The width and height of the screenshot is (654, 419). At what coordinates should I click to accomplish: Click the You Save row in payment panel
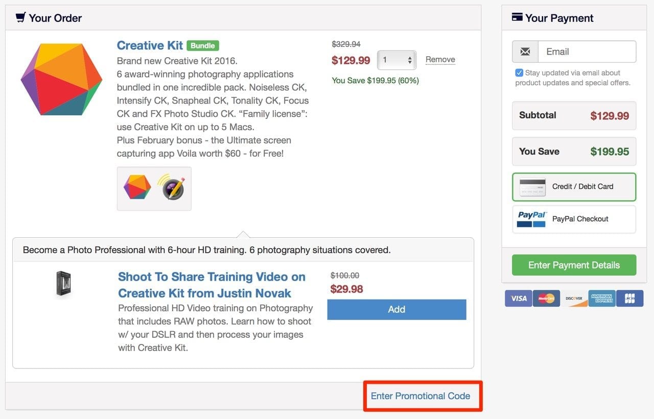tap(574, 152)
